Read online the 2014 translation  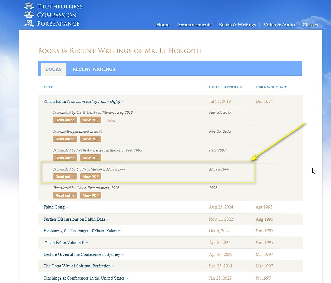(x=65, y=139)
